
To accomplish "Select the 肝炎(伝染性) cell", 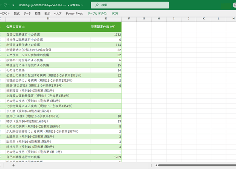I will pyautogui.click(x=48, y=116).
